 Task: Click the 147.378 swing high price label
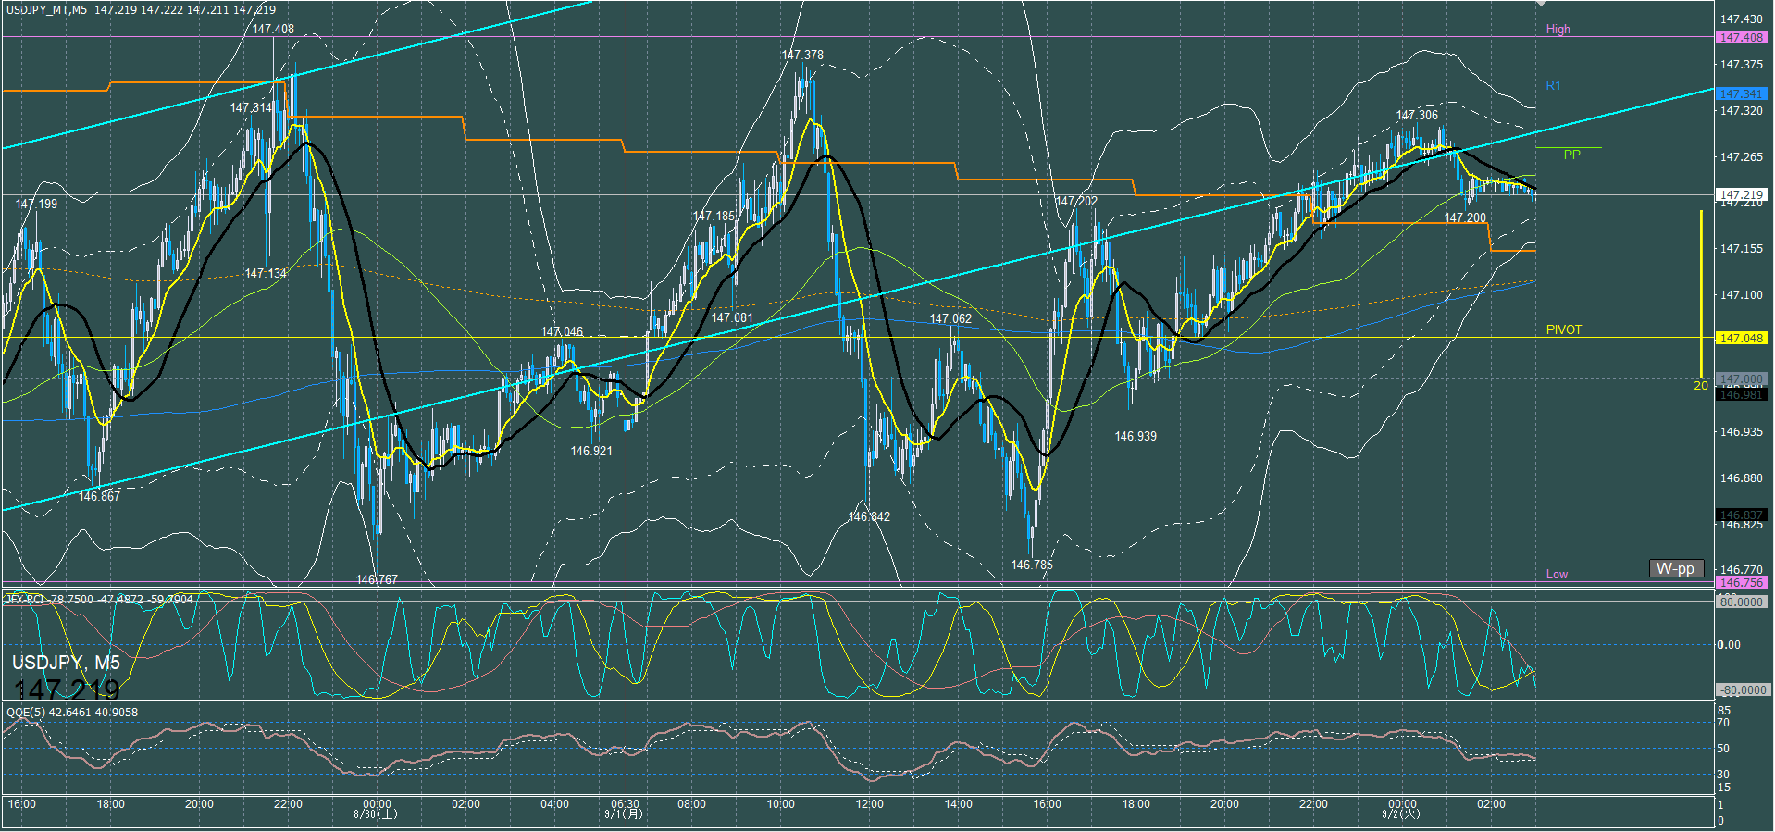(x=801, y=55)
